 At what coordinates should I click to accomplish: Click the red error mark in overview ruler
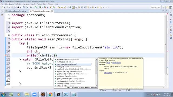click(168, 51)
